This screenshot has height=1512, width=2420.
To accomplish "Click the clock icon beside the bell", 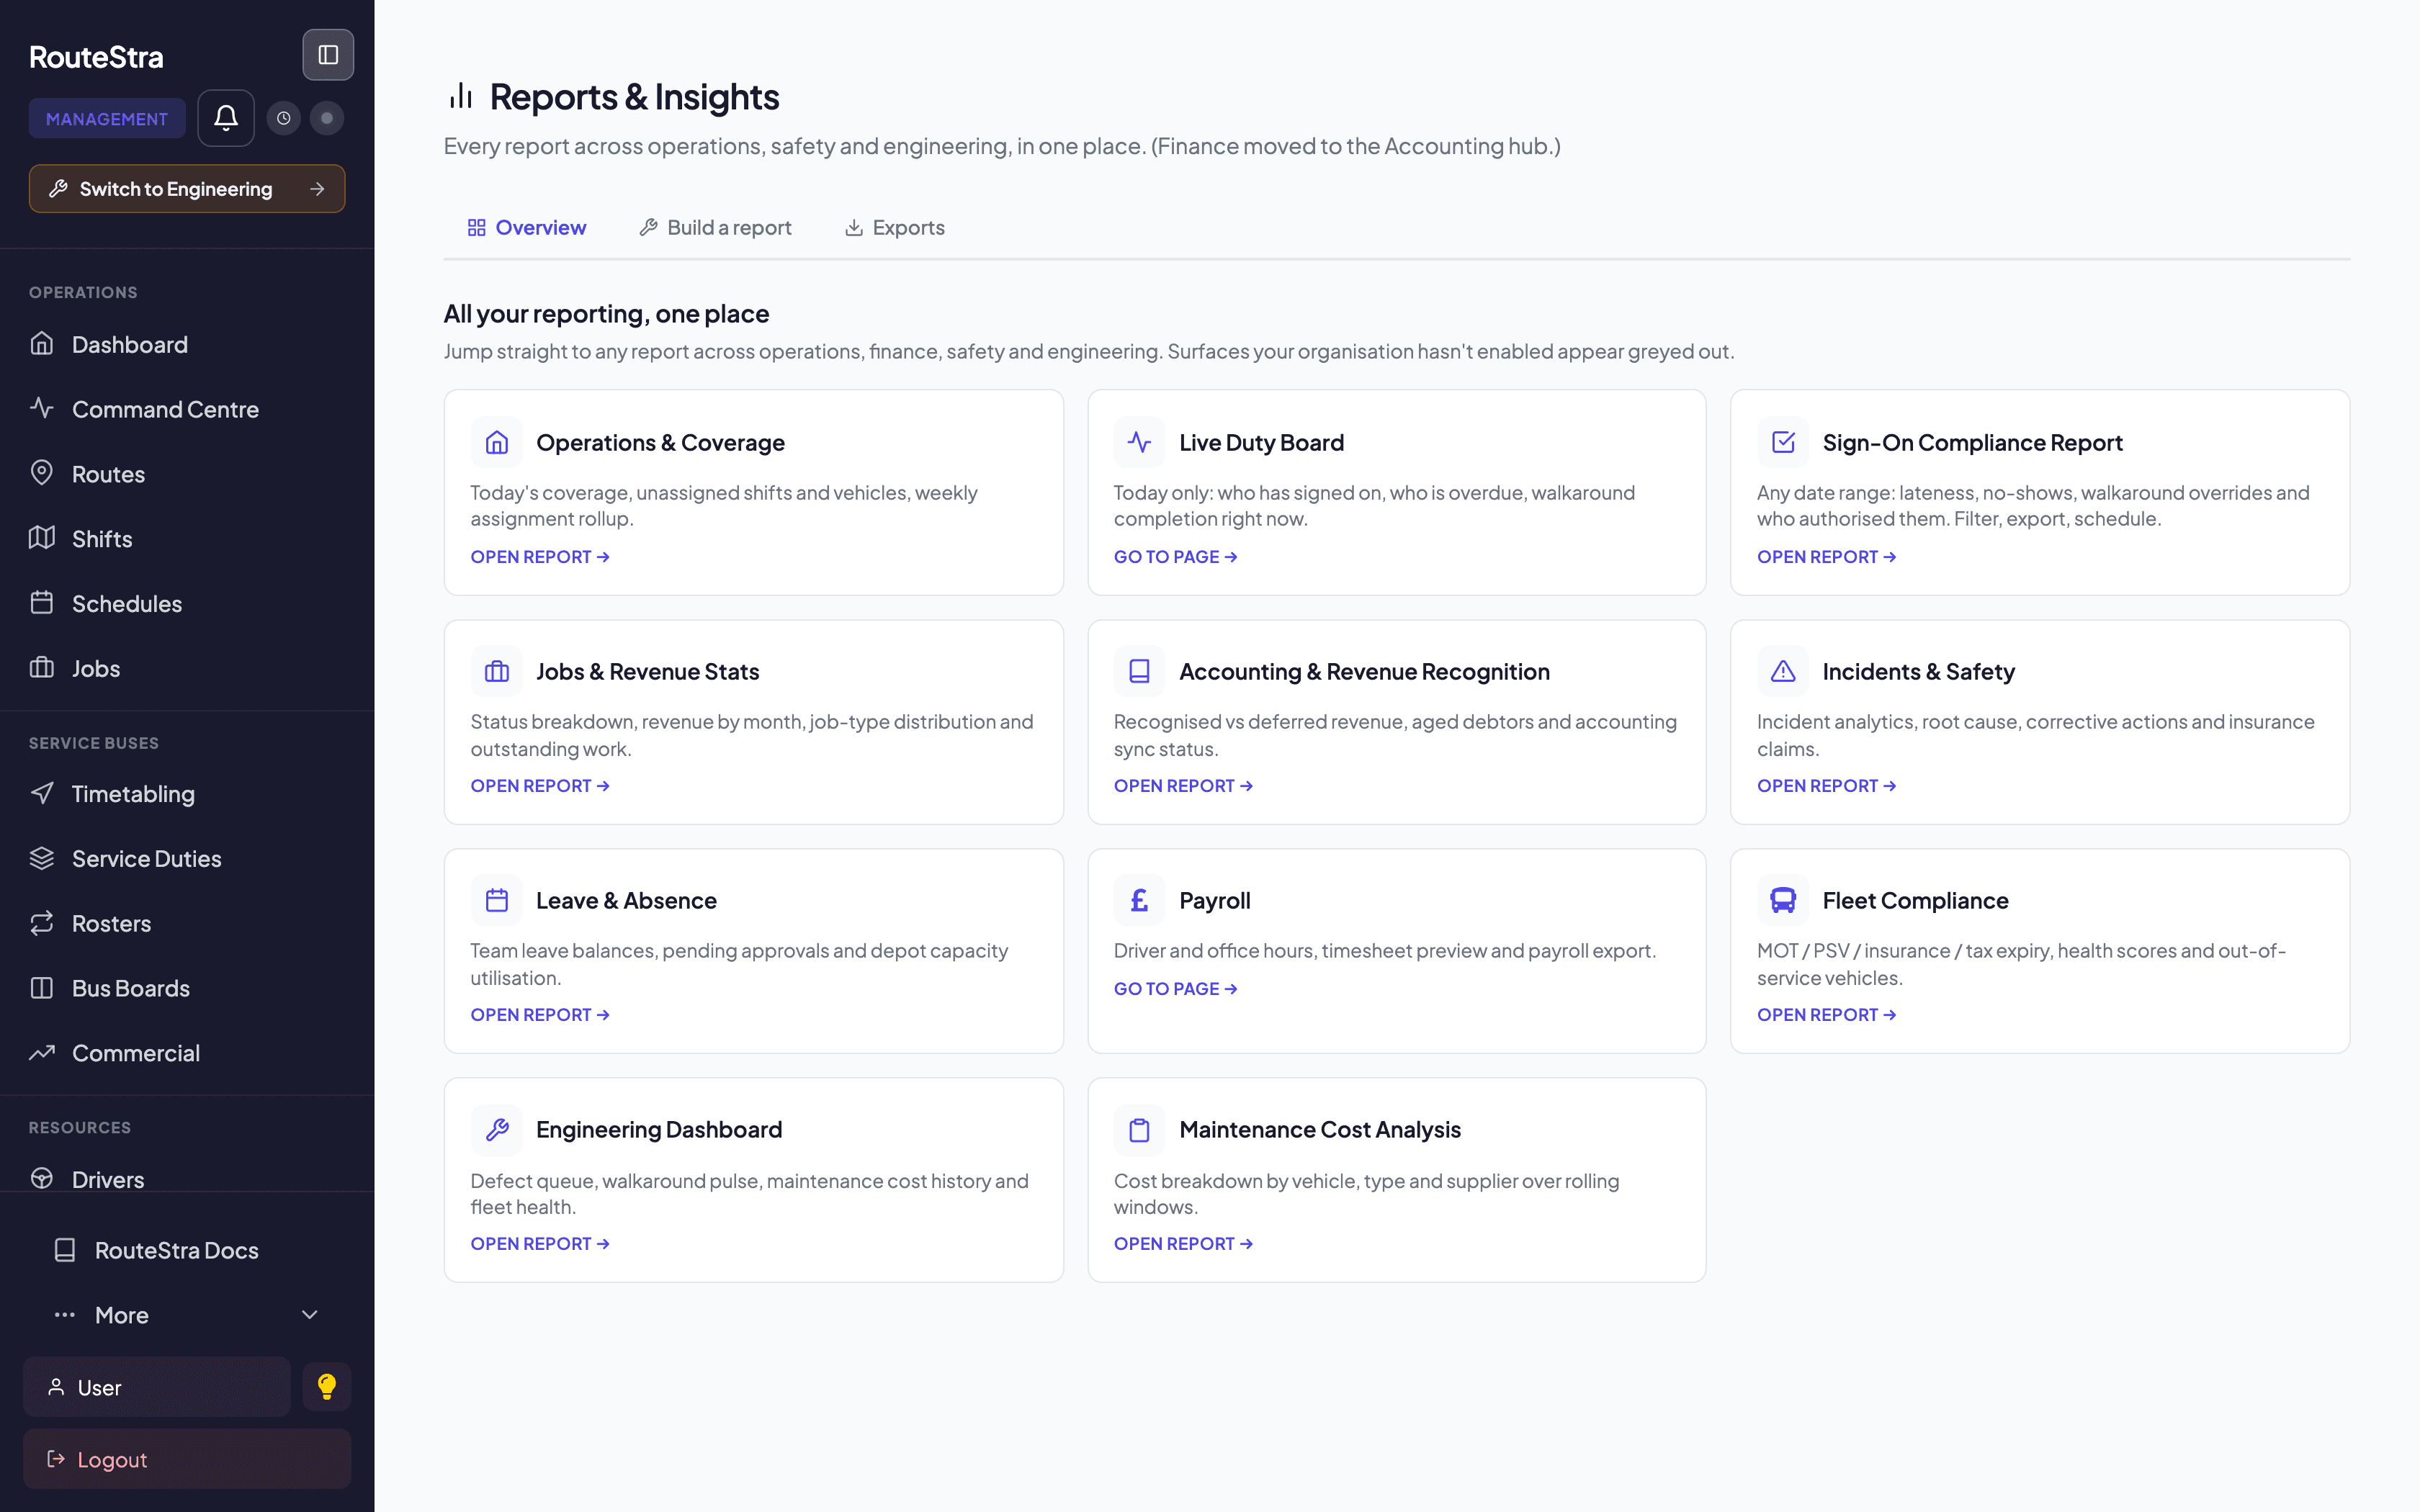I will [284, 118].
